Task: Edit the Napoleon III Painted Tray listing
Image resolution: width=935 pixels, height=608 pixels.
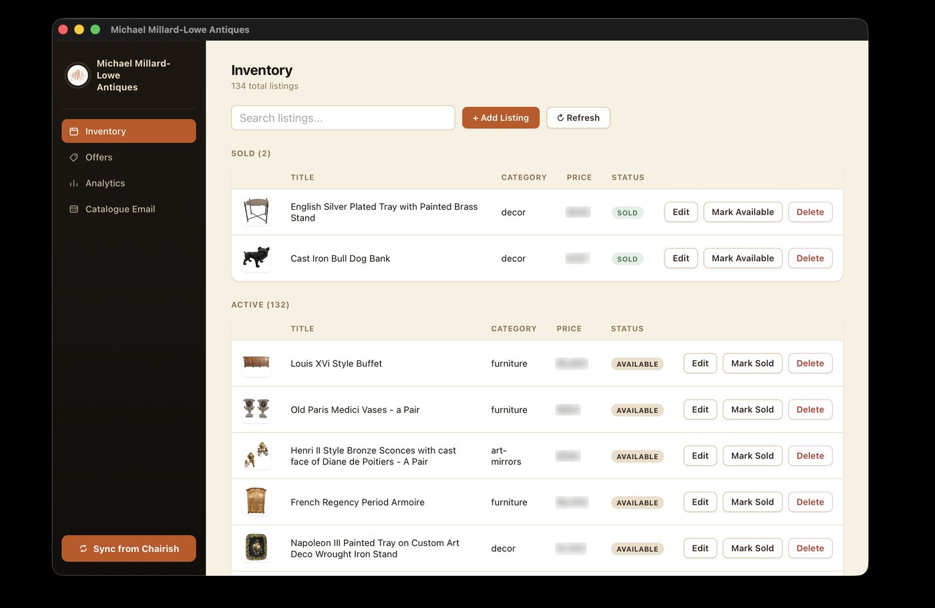Action: pos(701,548)
